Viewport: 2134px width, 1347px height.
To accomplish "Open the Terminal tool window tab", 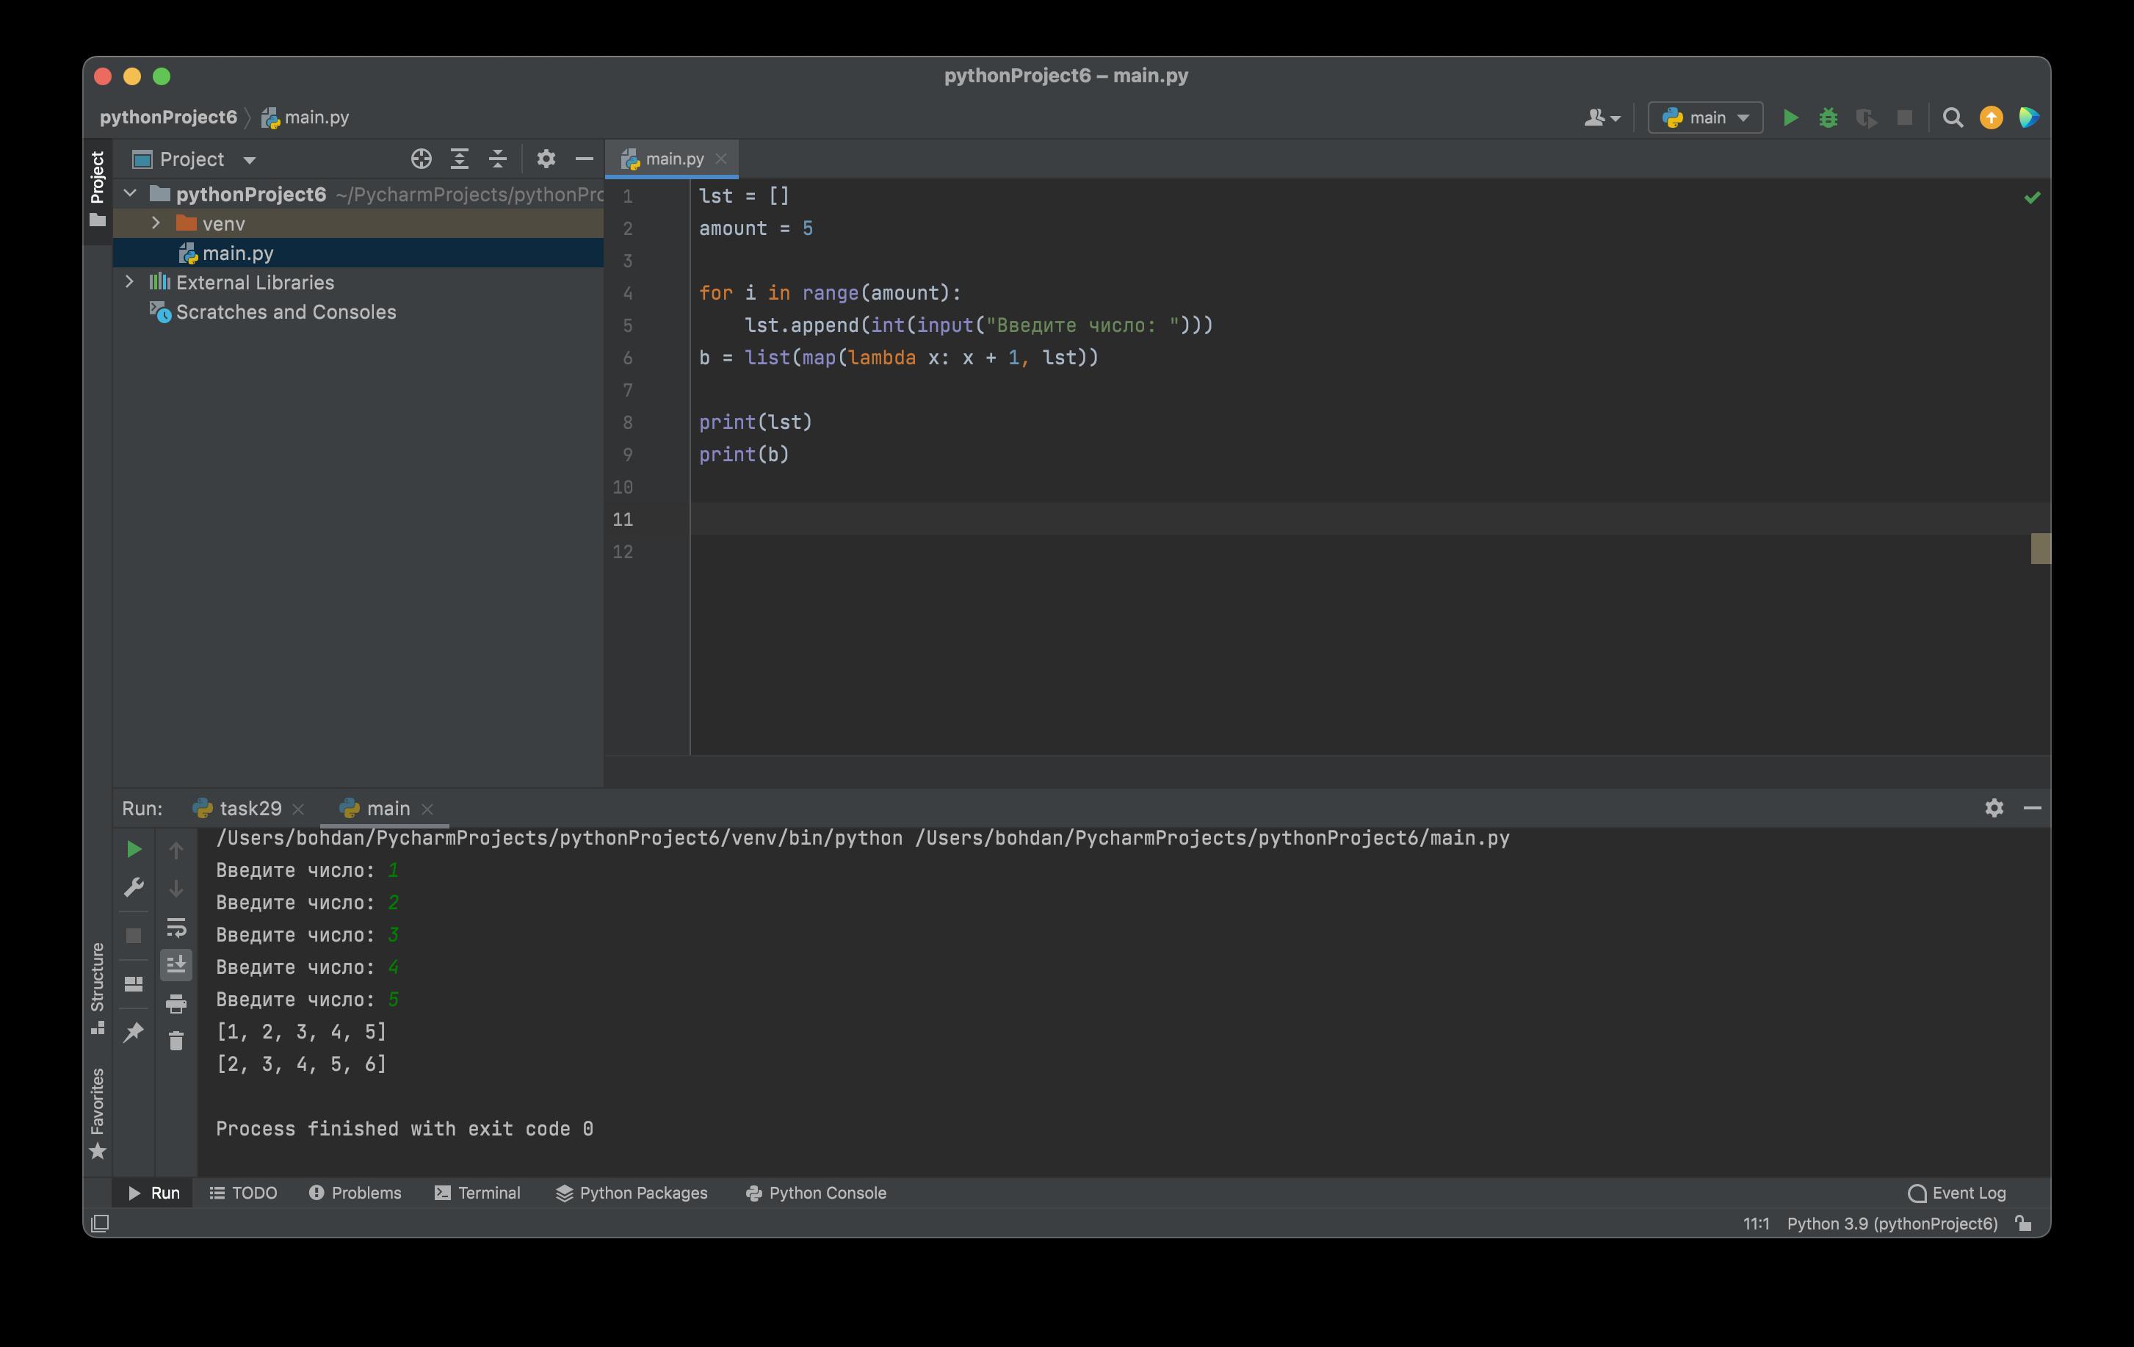I will (479, 1193).
